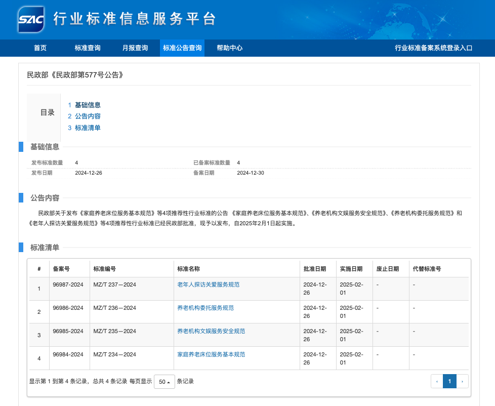Image resolution: width=495 pixels, height=406 pixels.
Task: Open the 标准查询 menu
Action: click(88, 48)
